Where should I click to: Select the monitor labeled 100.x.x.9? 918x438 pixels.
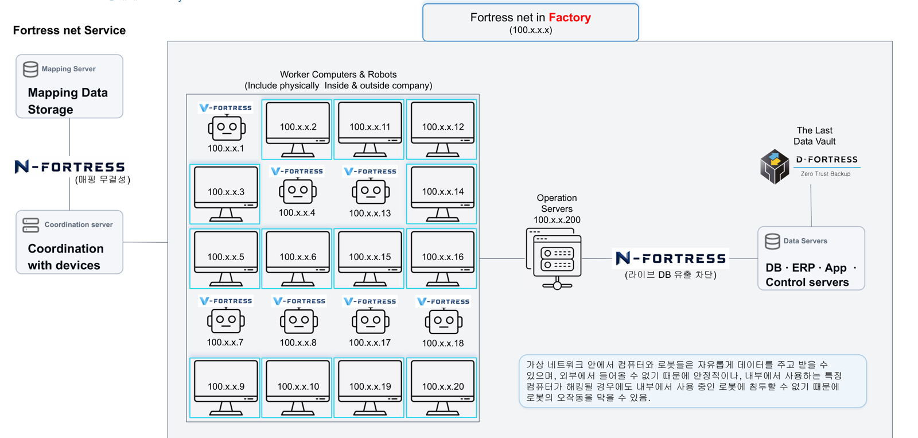click(225, 389)
